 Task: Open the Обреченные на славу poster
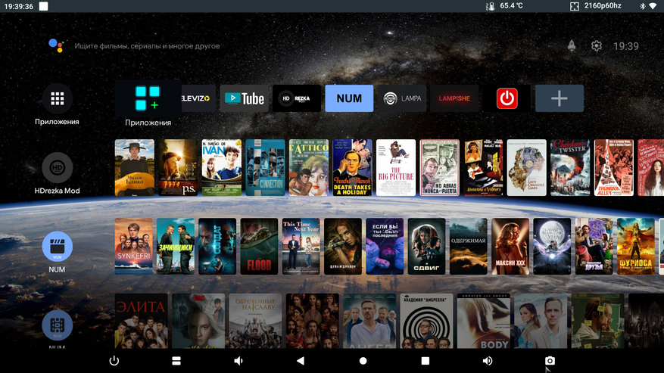tap(255, 321)
